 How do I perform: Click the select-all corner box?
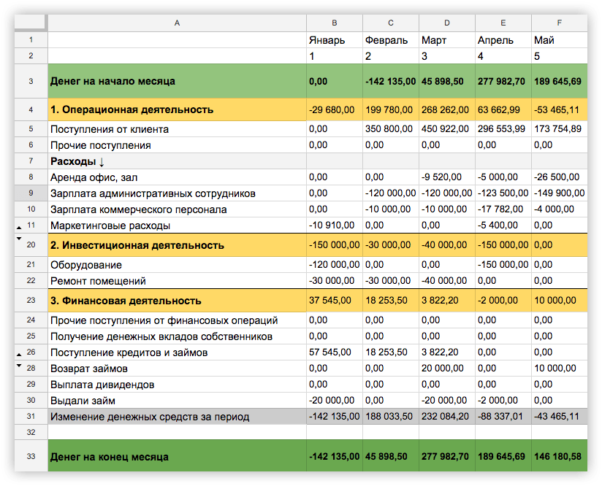31,23
